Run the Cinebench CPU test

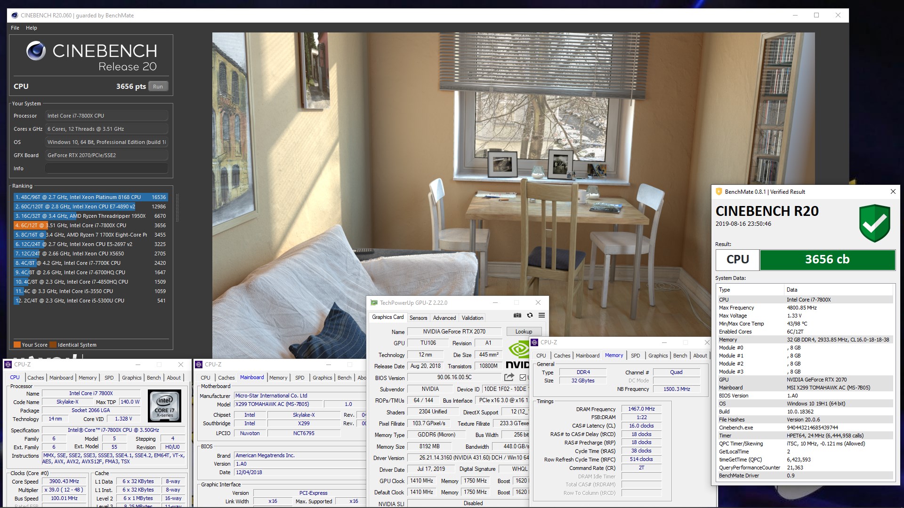pos(158,87)
